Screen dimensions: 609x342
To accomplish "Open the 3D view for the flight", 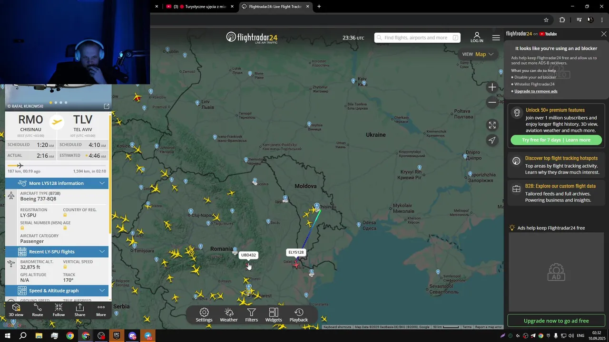I will (x=16, y=310).
